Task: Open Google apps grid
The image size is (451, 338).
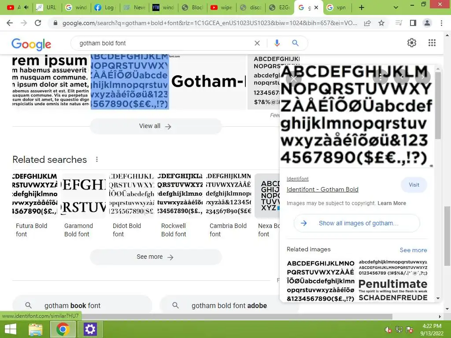Action: (x=432, y=43)
